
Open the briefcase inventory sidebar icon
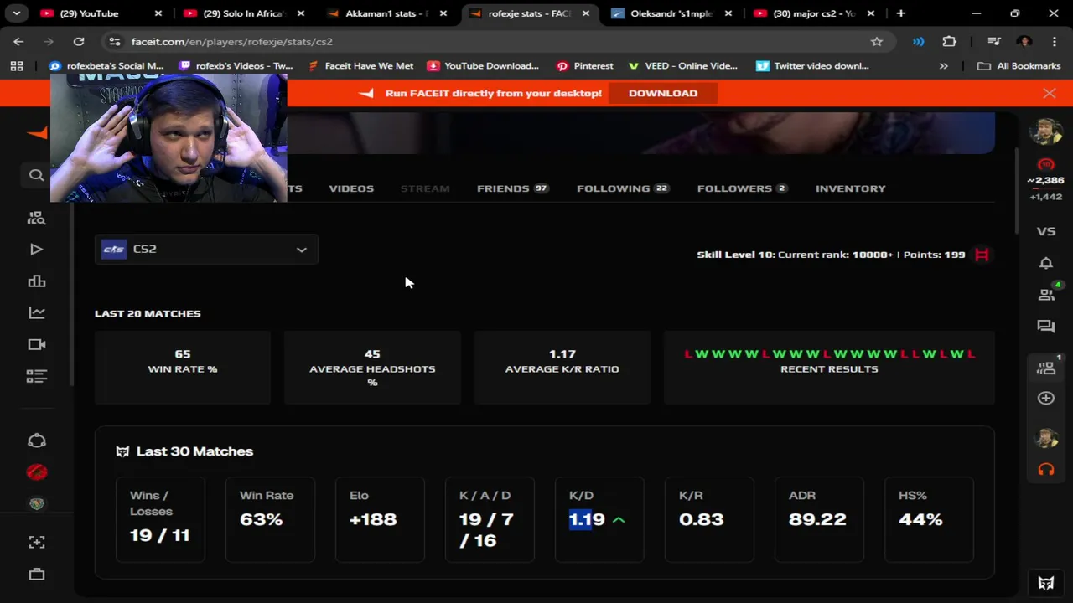36,575
